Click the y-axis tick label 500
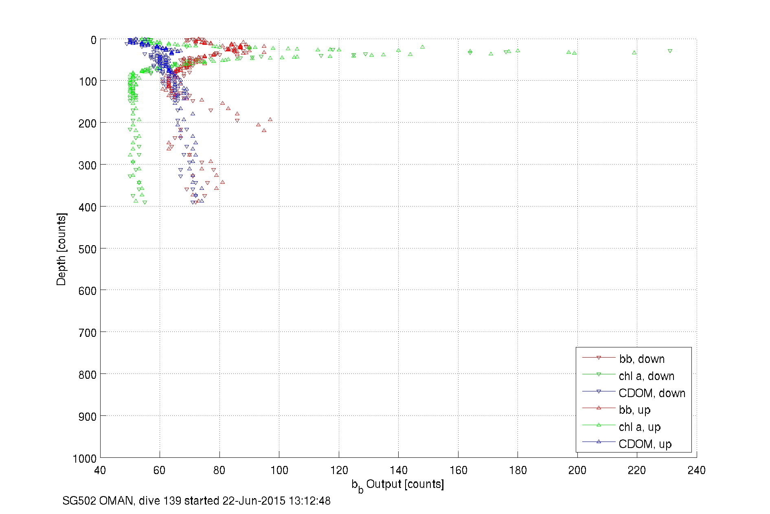The width and height of the screenshot is (770, 514). tap(88, 249)
